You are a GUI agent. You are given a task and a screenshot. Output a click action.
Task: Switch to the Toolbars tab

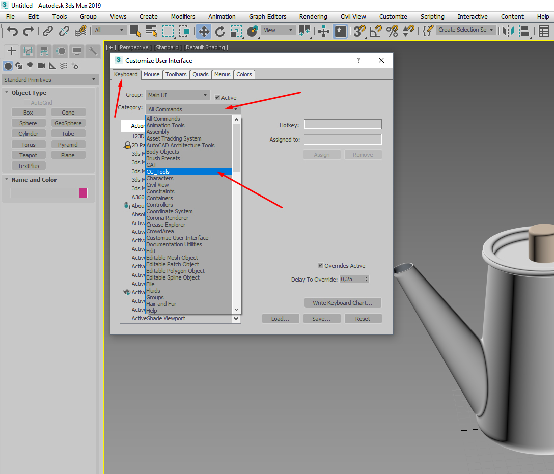(x=176, y=74)
